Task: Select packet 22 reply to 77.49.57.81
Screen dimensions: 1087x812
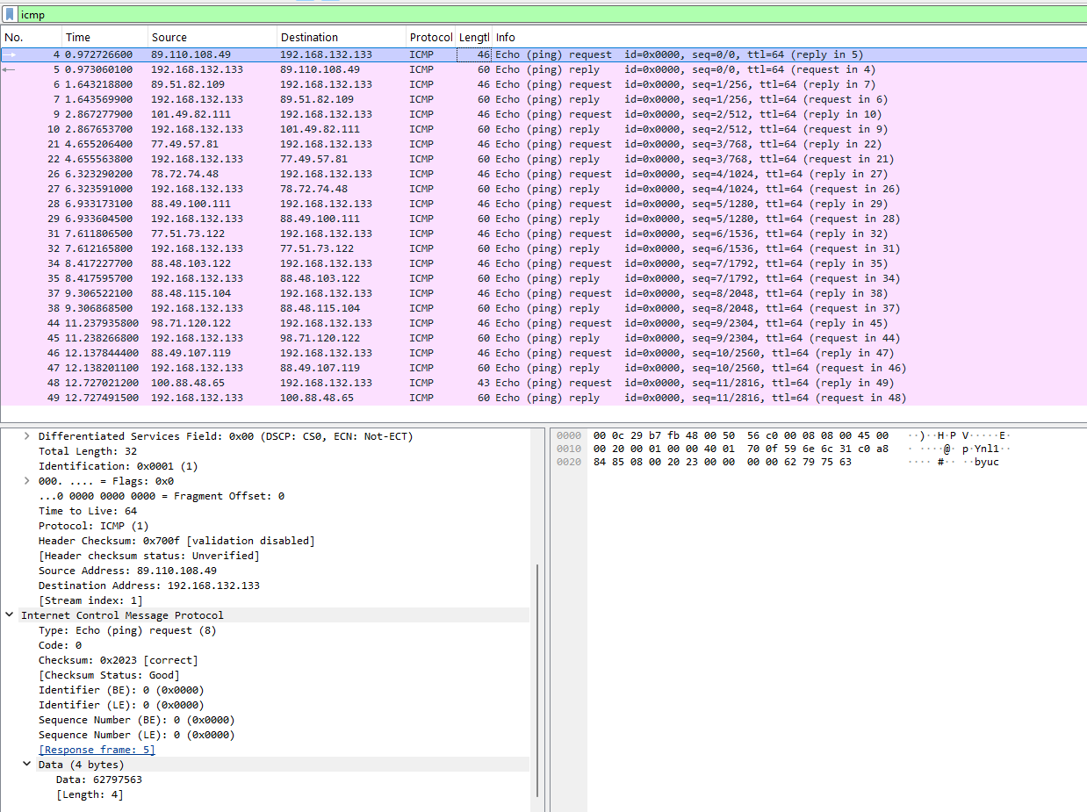Action: (x=543, y=159)
